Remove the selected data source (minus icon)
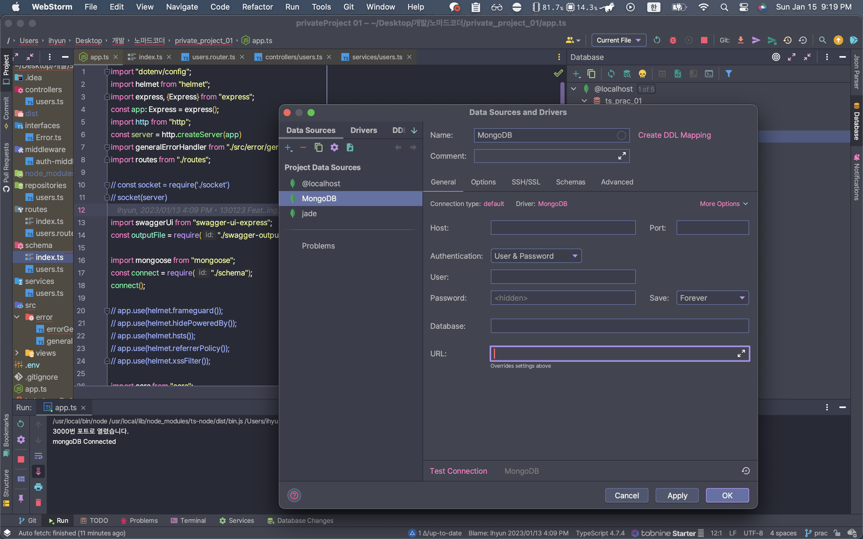The image size is (863, 539). coord(303,148)
